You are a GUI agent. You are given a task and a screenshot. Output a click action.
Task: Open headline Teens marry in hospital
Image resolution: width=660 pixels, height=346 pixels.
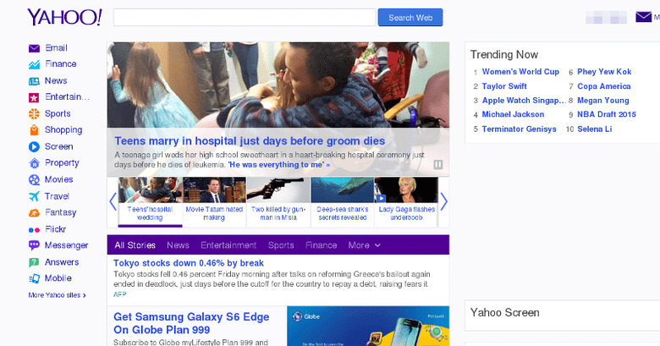point(250,141)
